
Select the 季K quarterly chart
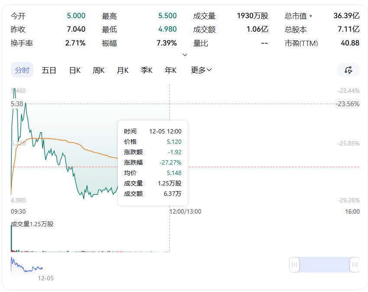147,70
